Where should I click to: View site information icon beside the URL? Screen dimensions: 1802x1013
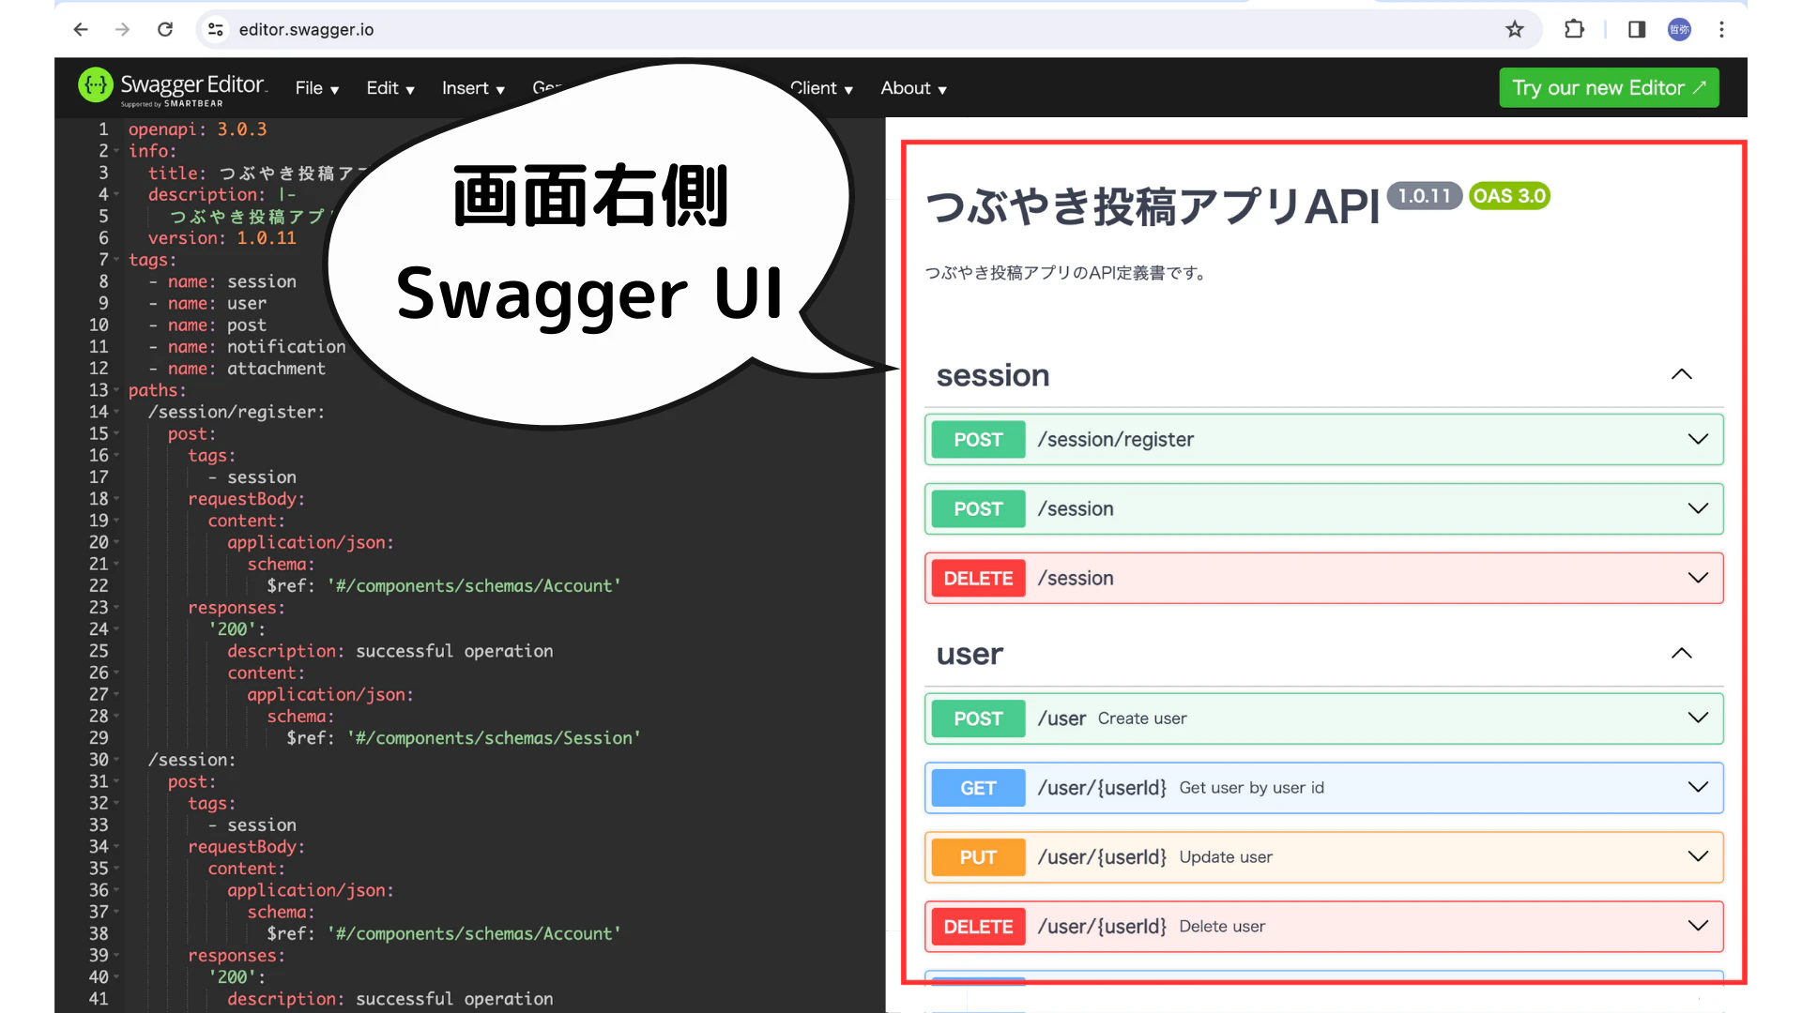point(216,29)
